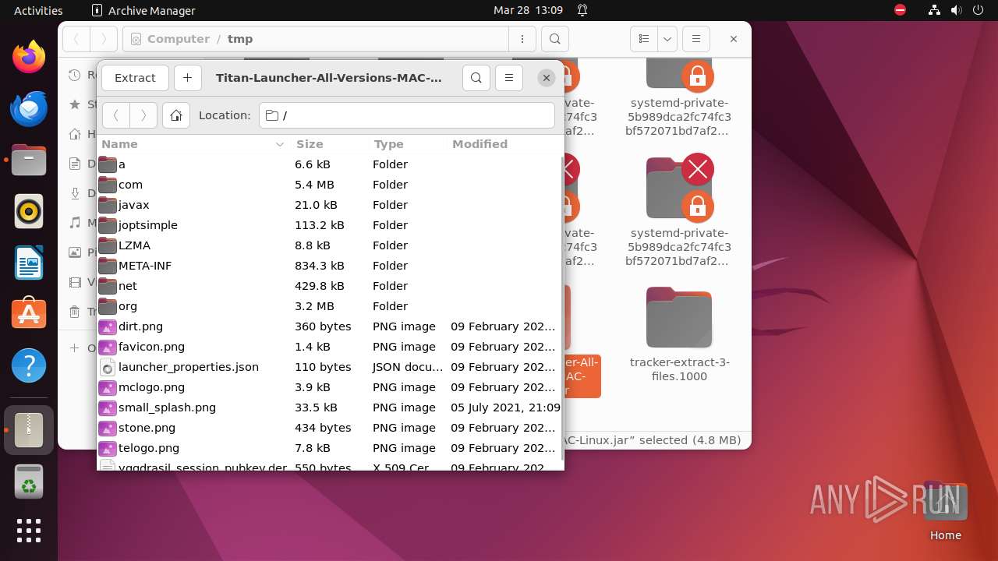This screenshot has height=561, width=998.
Task: Open system status menu in top bar
Action: (957, 10)
